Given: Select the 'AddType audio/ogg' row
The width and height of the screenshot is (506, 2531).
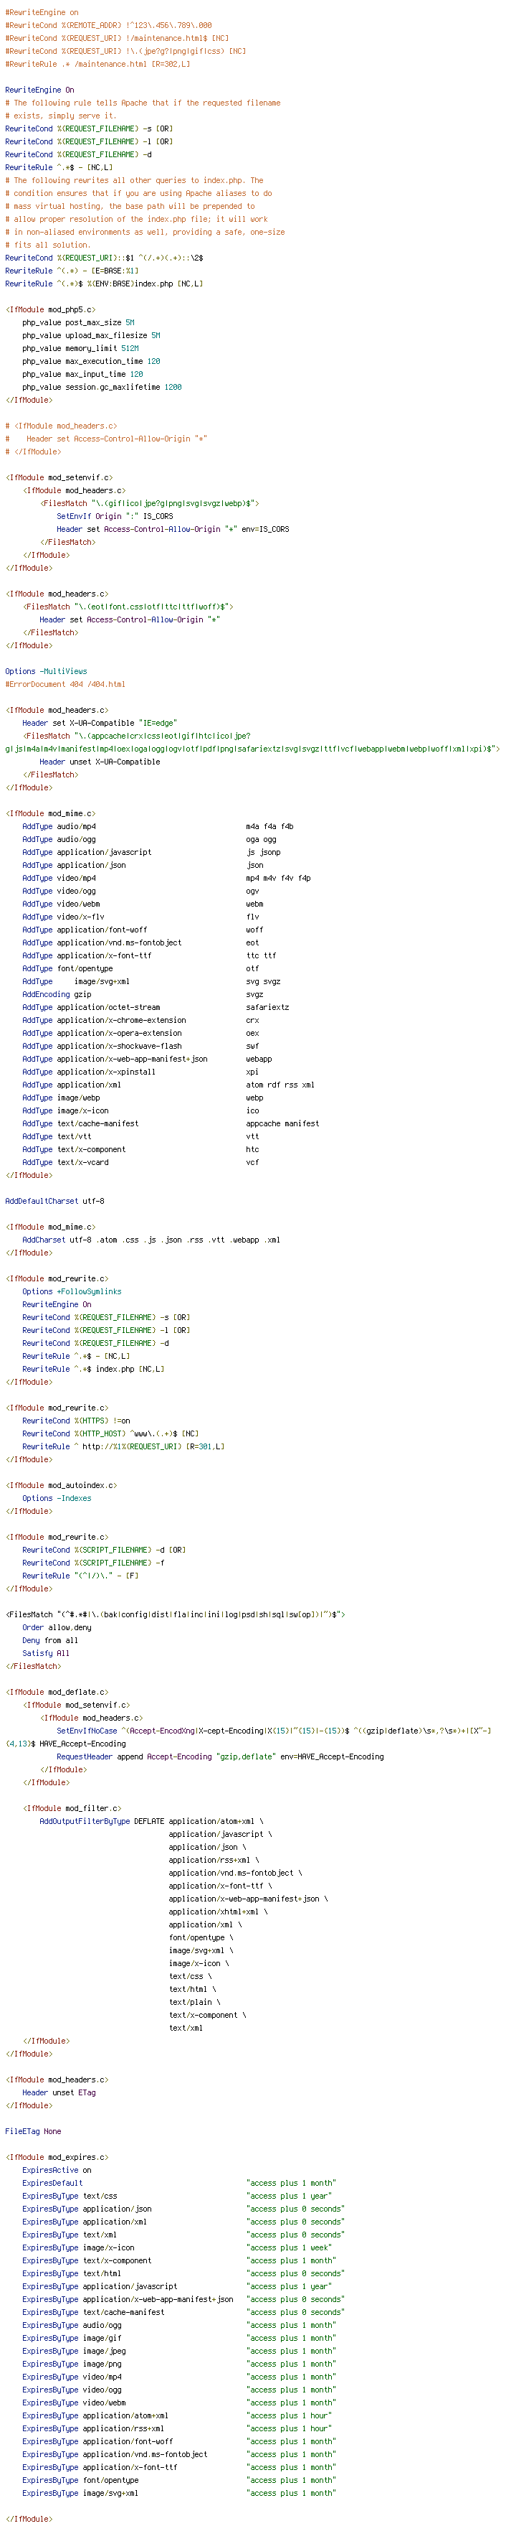Looking at the screenshot, I should click(x=149, y=839).
